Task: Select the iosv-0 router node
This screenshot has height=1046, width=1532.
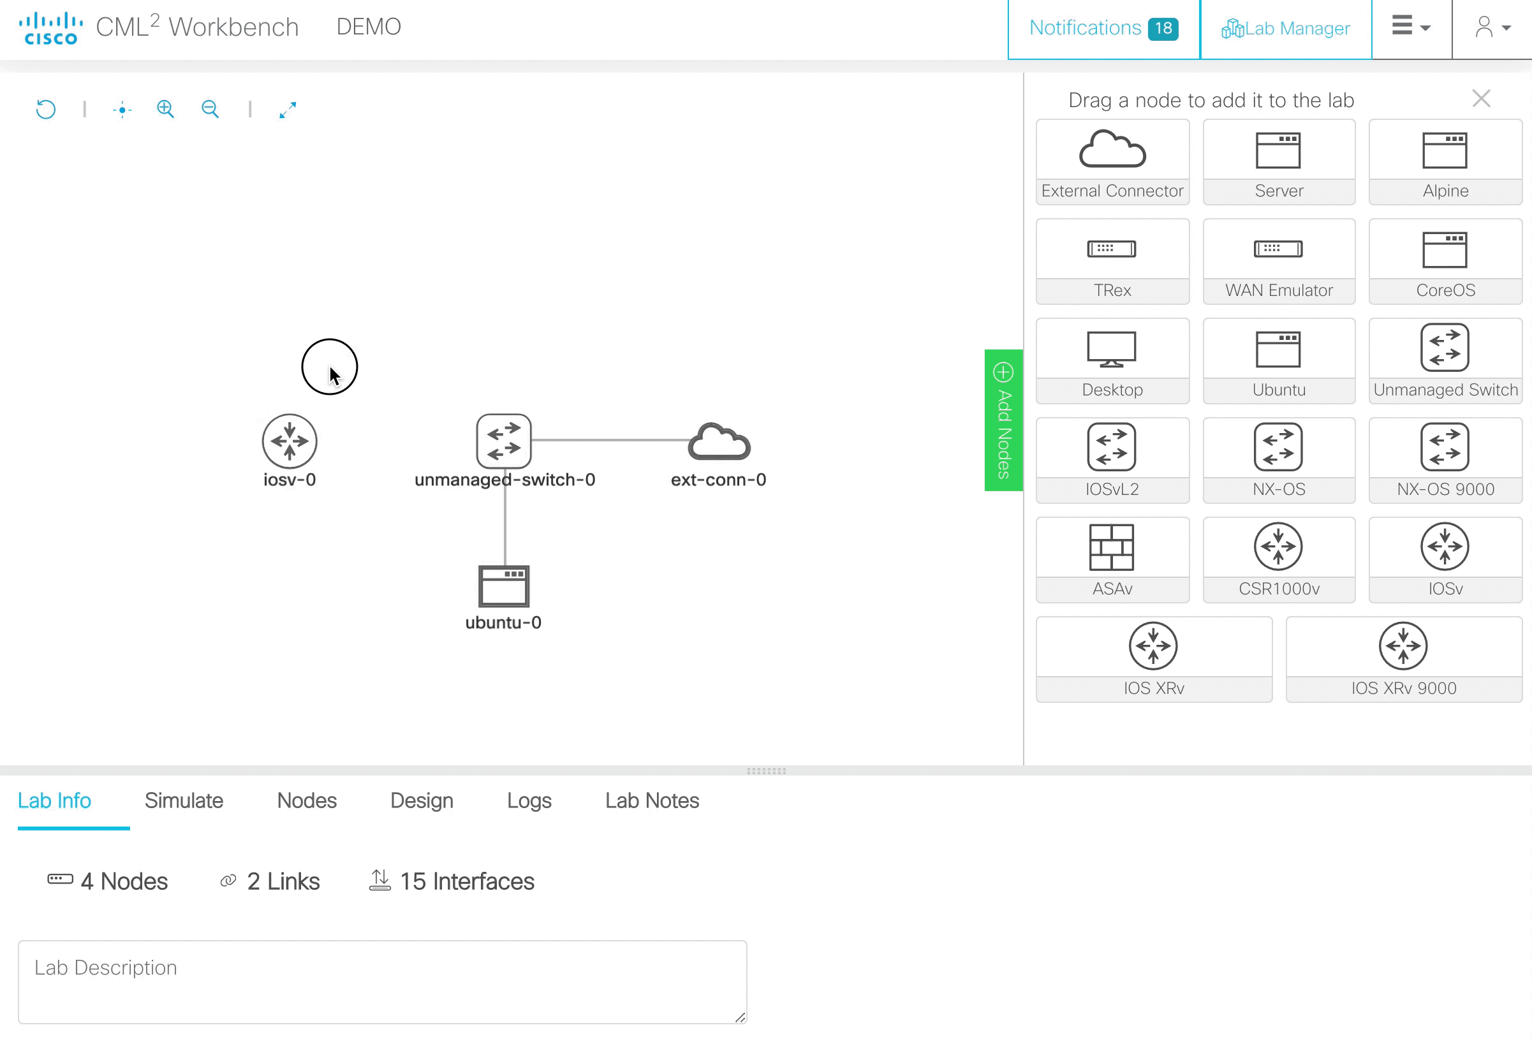Action: [290, 441]
